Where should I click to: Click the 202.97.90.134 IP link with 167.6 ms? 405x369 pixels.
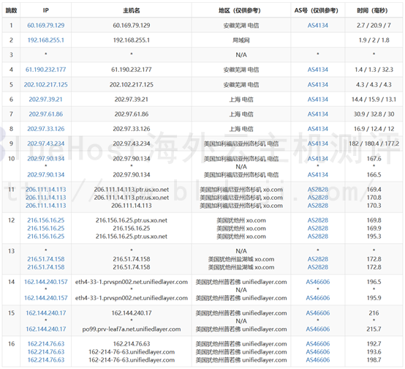46,159
